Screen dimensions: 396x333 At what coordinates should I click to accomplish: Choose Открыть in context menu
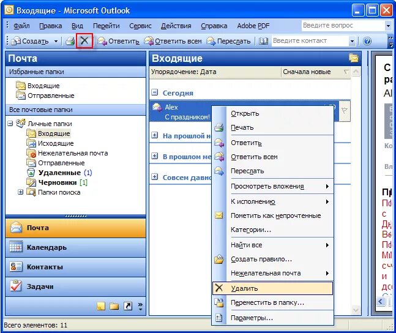(273, 113)
